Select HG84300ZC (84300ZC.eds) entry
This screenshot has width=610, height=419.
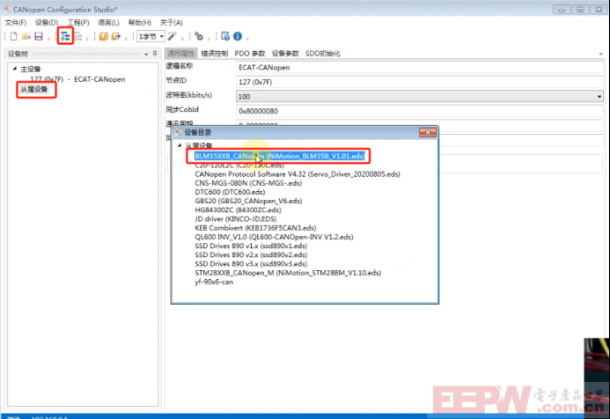pyautogui.click(x=238, y=209)
